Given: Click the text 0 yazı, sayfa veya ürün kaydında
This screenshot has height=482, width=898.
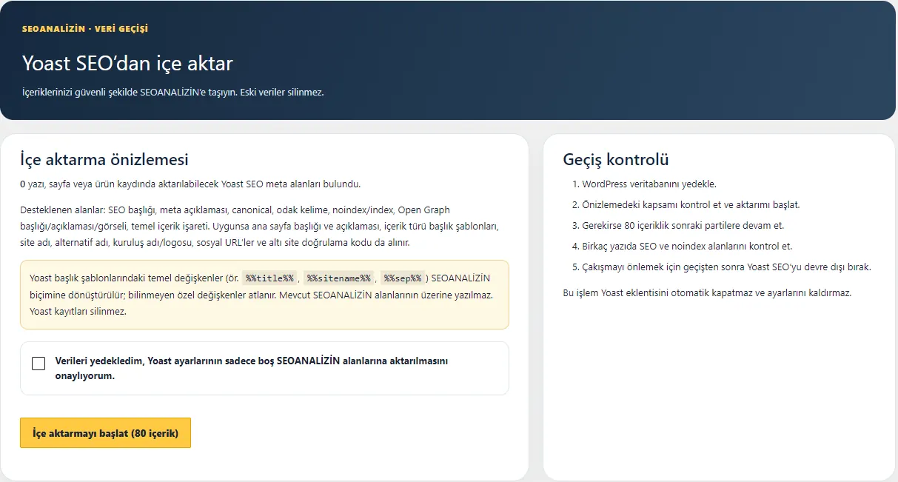Looking at the screenshot, I should (190, 184).
